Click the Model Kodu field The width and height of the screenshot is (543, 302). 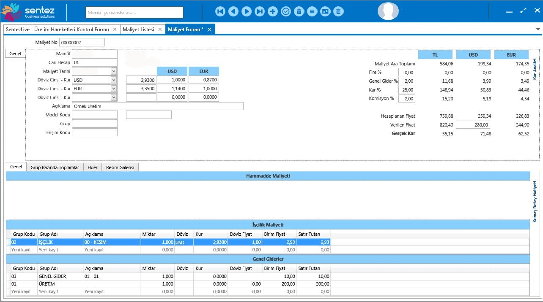(x=94, y=115)
